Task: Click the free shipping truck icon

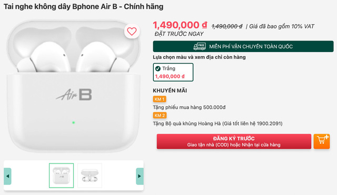Action: click(199, 46)
